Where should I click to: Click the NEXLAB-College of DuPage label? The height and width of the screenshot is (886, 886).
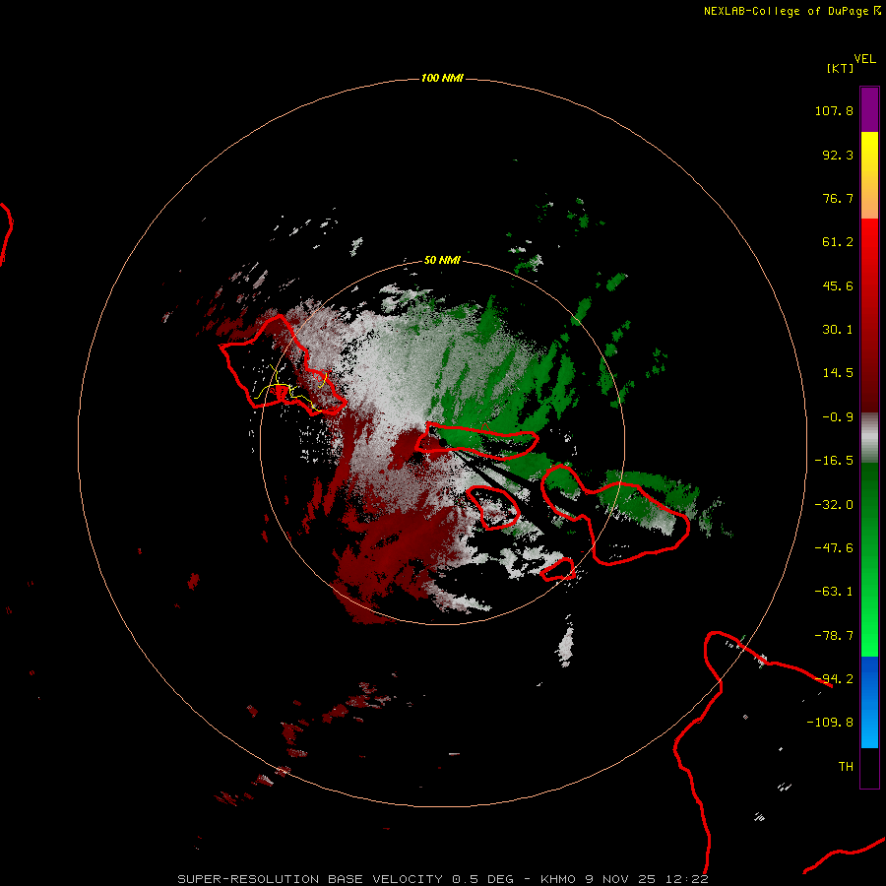791,11
